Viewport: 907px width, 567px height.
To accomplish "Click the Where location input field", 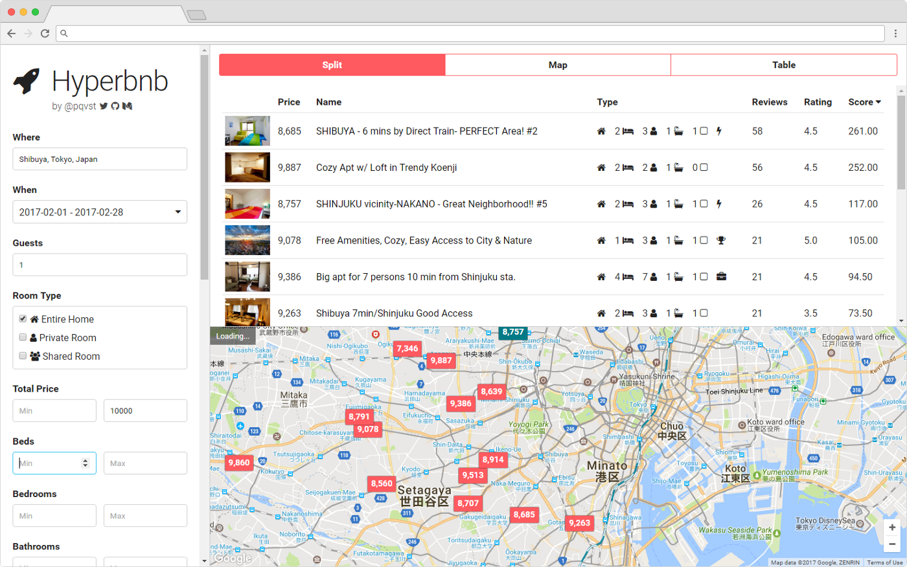I will click(100, 159).
